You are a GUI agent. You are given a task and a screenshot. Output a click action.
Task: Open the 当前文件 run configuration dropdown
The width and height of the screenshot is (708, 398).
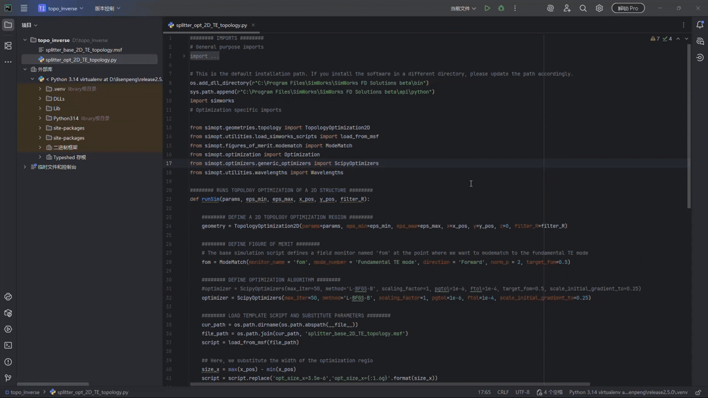point(463,9)
